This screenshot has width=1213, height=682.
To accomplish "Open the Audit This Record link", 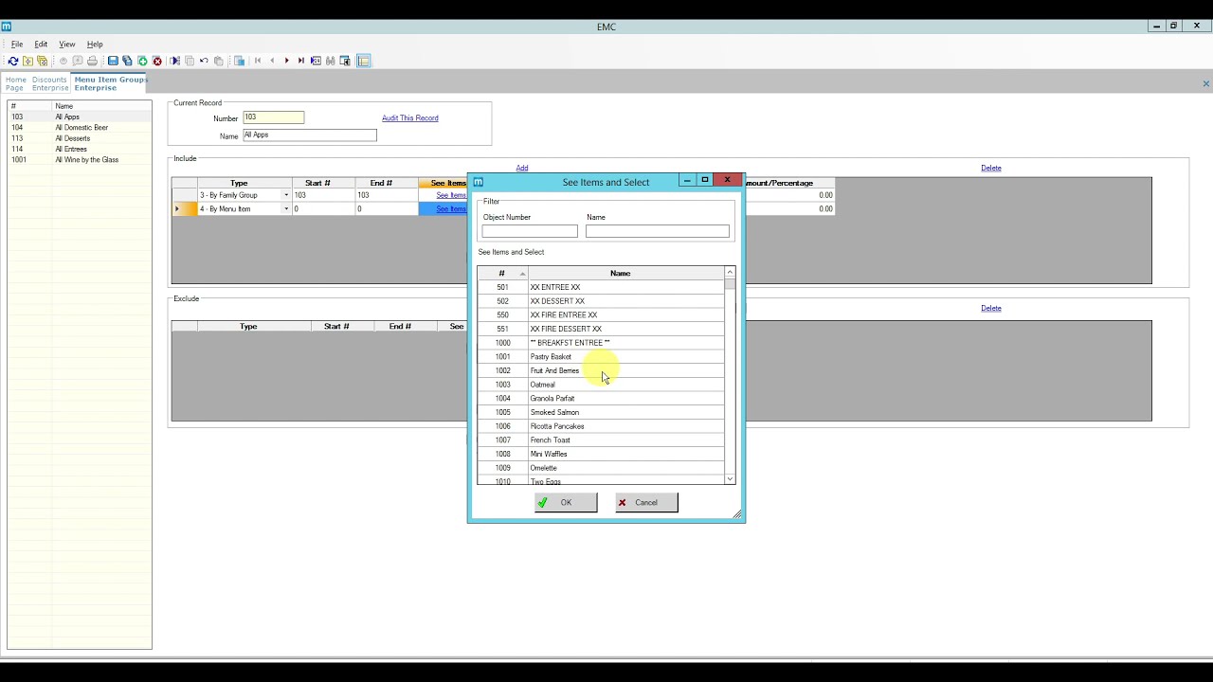I will (x=410, y=118).
